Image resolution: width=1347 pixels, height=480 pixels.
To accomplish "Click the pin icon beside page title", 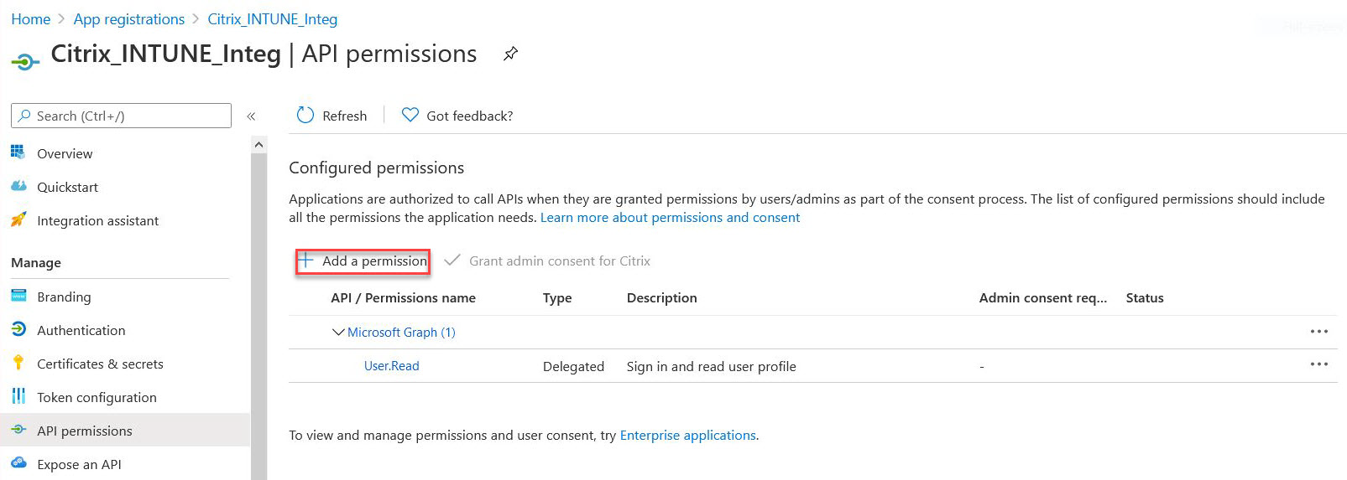I will (510, 54).
